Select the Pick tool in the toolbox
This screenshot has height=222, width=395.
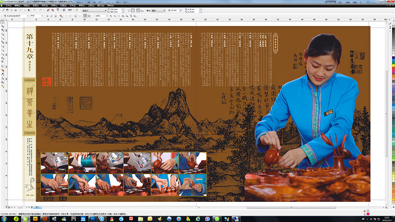tap(3, 21)
